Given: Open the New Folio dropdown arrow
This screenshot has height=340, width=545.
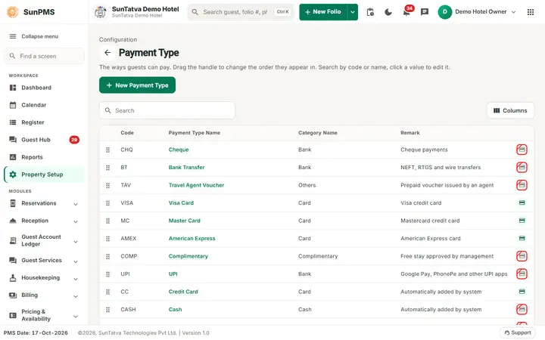Looking at the screenshot, I should coord(353,12).
